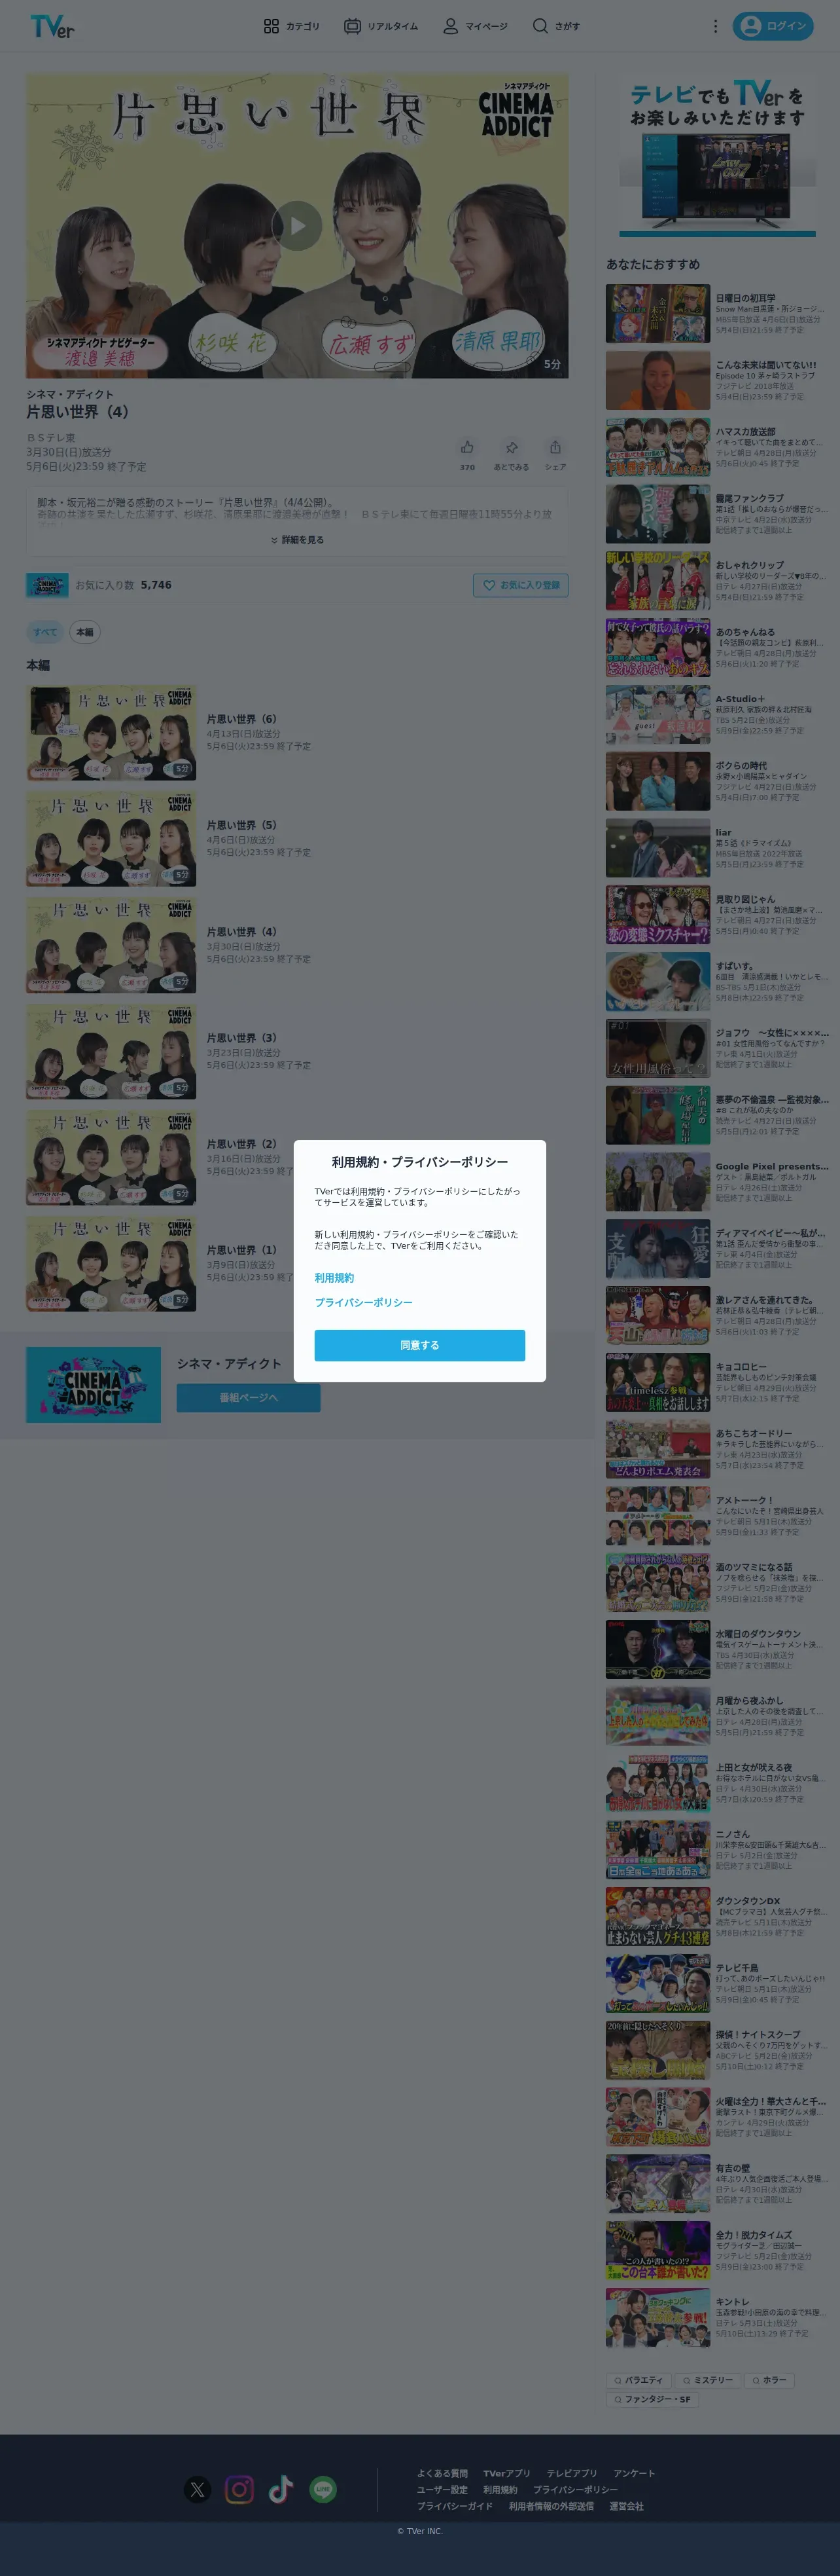Open recommended A-Studio＋
The width and height of the screenshot is (840, 2576).
(717, 714)
